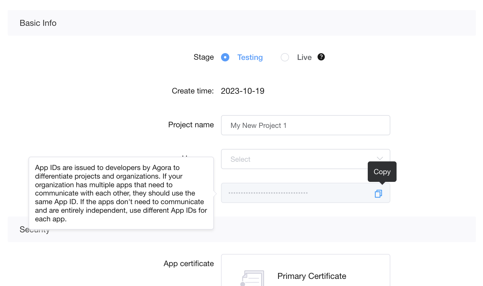This screenshot has width=483, height=286.
Task: Copy the App ID with the copy icon
Action: pos(378,194)
